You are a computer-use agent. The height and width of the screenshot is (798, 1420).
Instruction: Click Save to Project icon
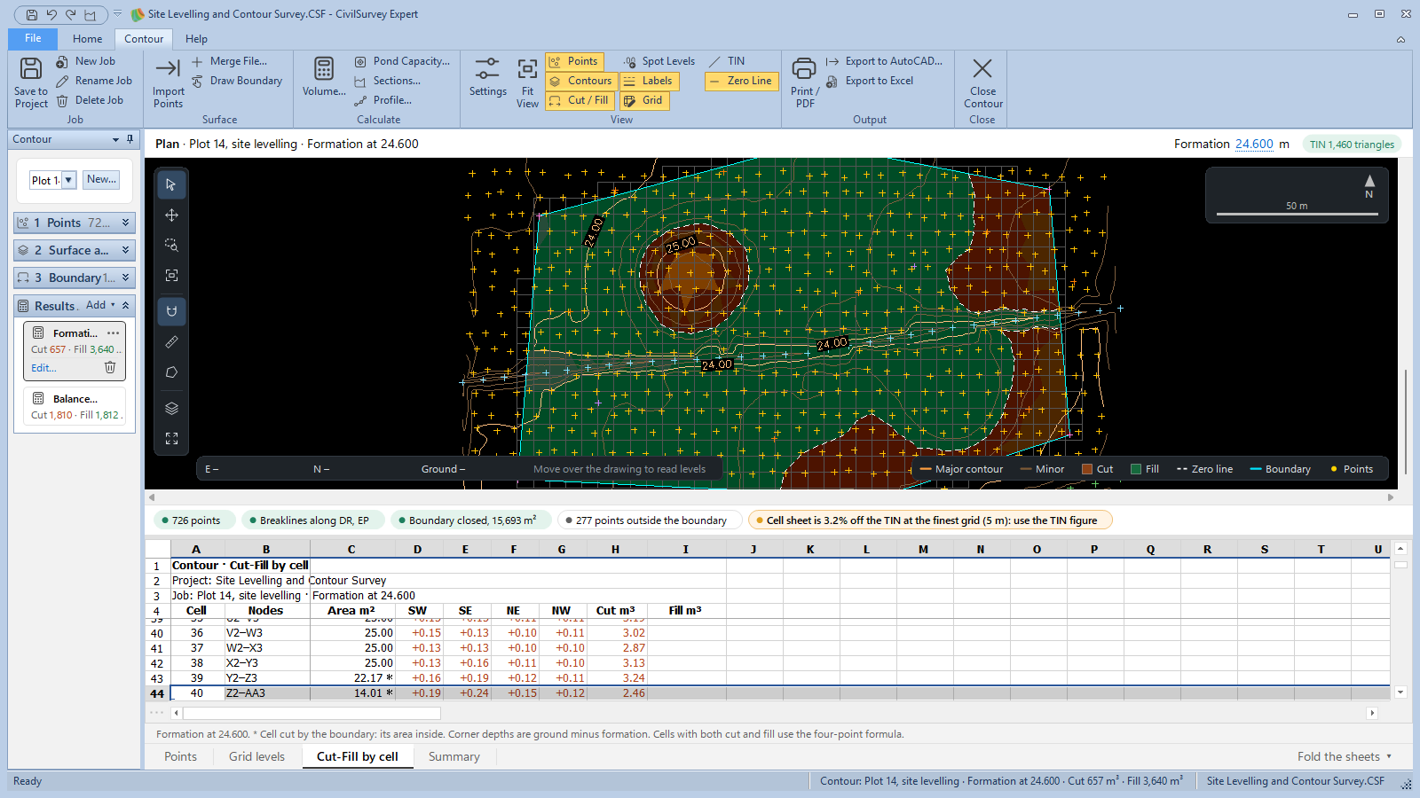[31, 82]
